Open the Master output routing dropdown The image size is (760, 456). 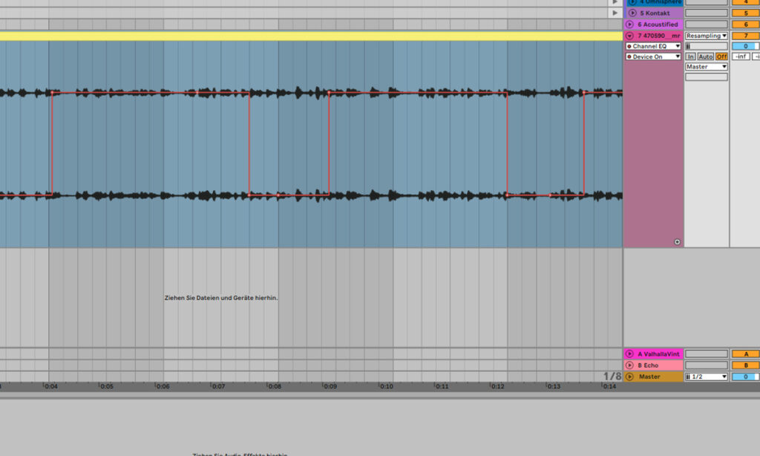point(707,67)
